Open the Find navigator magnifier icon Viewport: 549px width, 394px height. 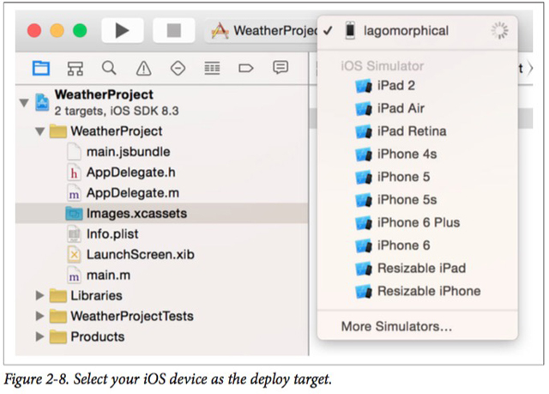tap(109, 68)
